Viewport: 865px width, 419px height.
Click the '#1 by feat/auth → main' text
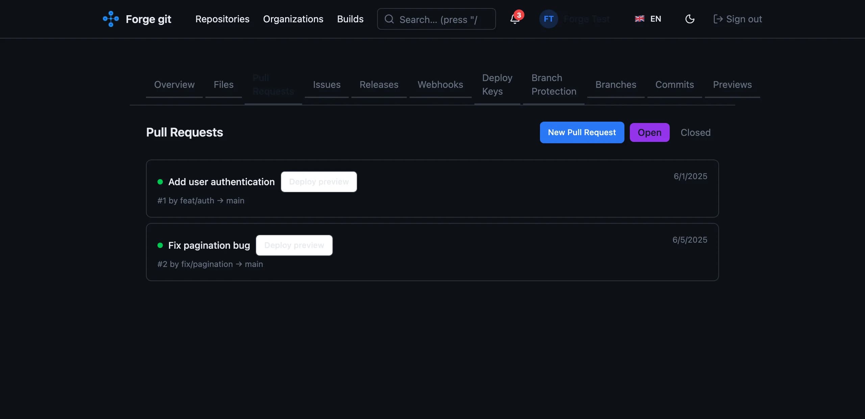click(201, 201)
